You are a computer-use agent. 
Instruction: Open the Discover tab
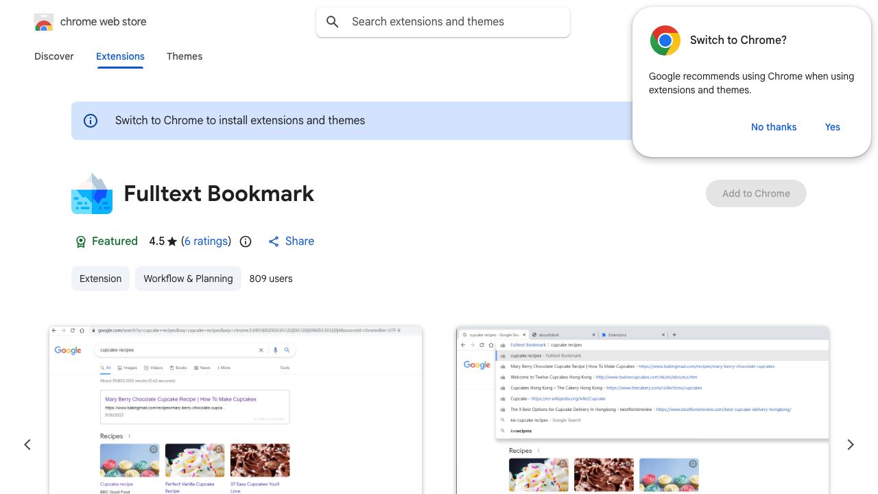(54, 56)
